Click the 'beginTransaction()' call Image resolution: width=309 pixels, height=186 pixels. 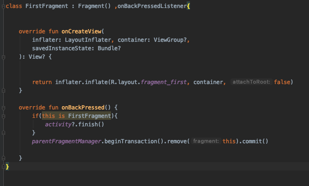pyautogui.click(x=134, y=141)
